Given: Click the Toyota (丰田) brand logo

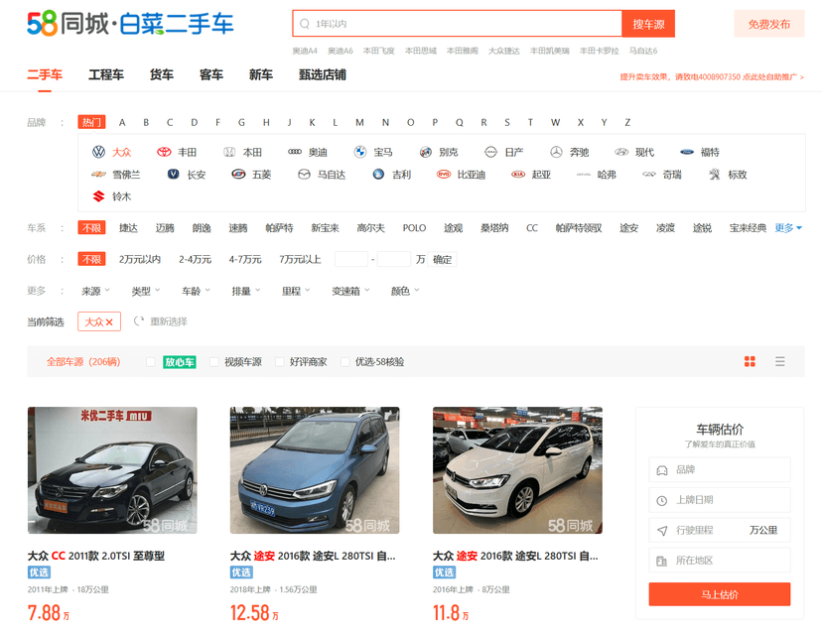Looking at the screenshot, I should (x=164, y=152).
